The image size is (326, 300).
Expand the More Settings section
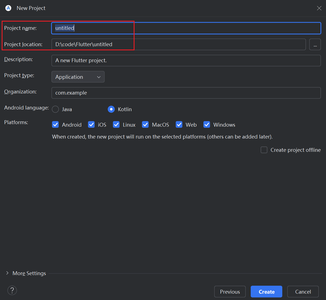(7, 273)
